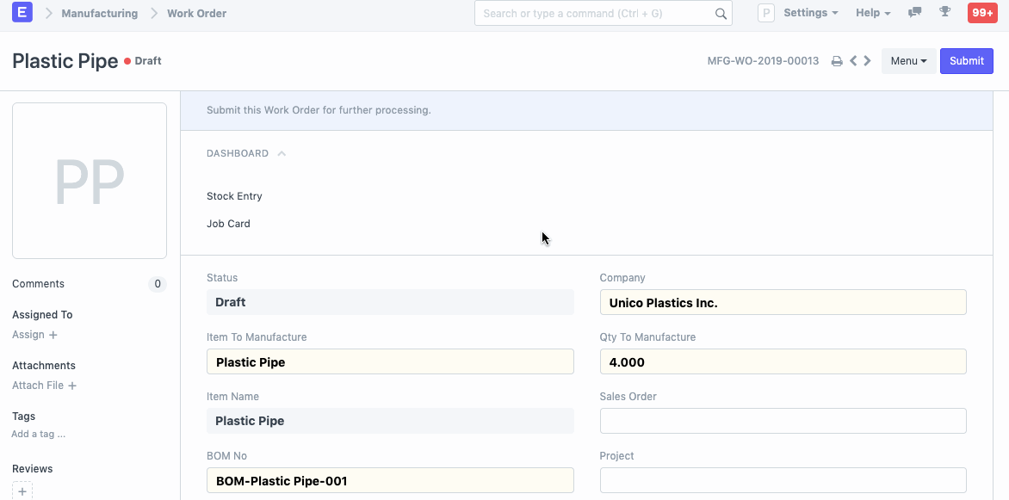Click the print icon
1009x500 pixels.
(836, 61)
